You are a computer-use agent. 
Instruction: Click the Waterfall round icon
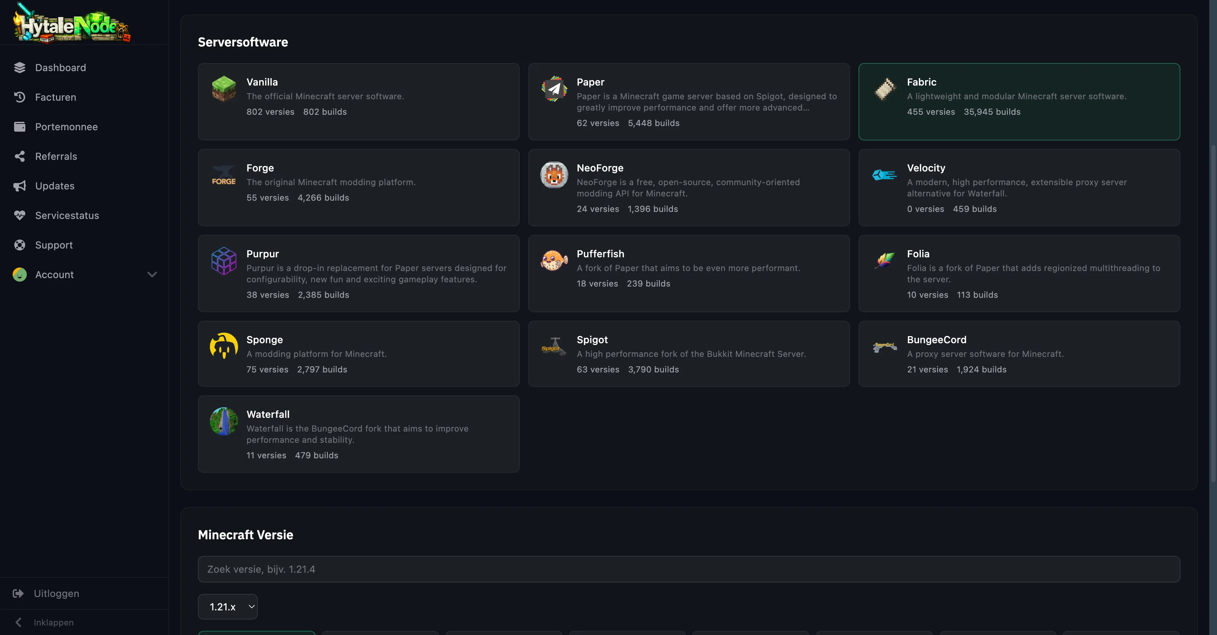pos(224,421)
